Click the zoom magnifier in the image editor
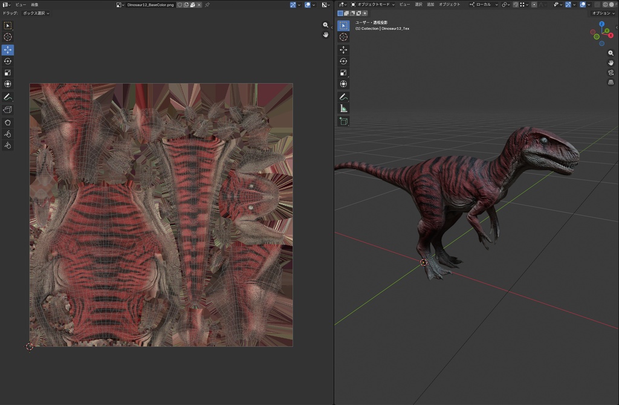 click(326, 25)
